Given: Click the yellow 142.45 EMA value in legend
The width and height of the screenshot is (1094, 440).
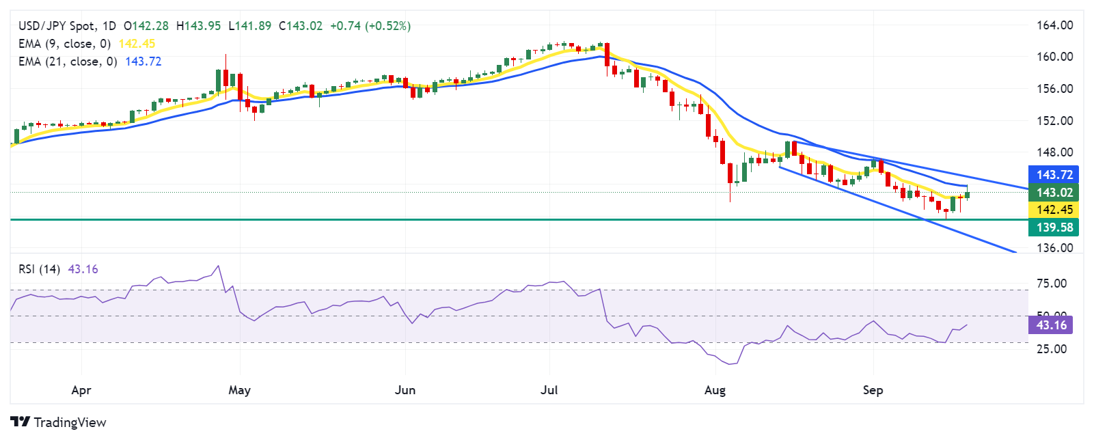Looking at the screenshot, I should pos(137,44).
